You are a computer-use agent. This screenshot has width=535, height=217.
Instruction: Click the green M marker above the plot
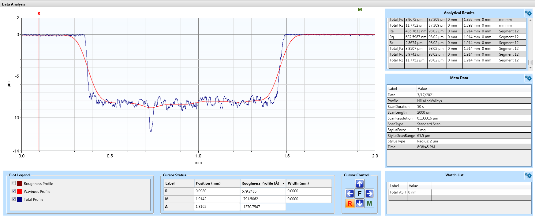coord(360,10)
